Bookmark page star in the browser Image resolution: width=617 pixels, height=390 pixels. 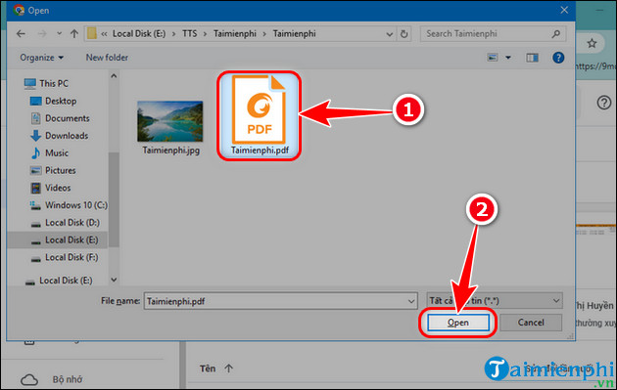point(592,43)
